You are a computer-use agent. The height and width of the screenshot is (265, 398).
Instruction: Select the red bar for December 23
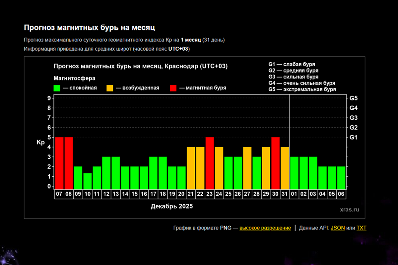coord(210,163)
